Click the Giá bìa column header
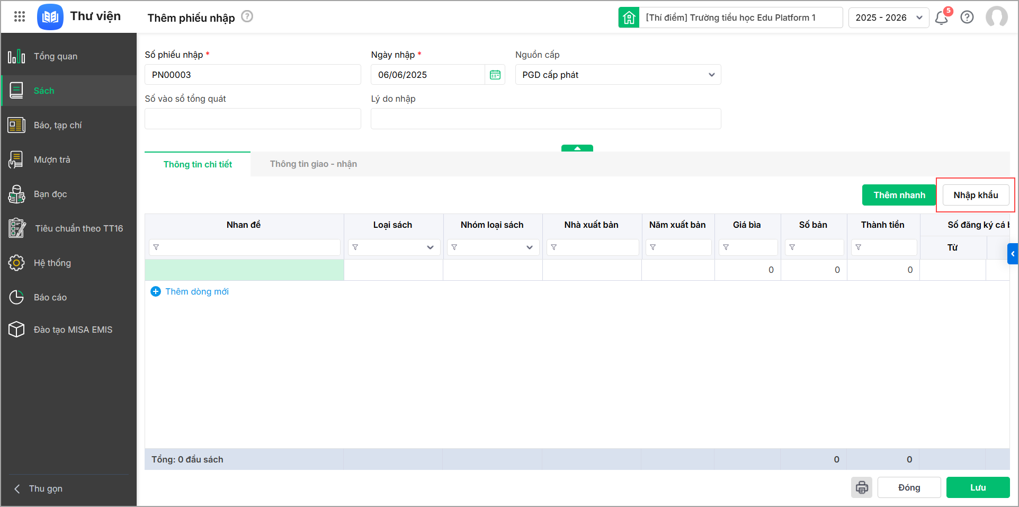This screenshot has height=507, width=1019. (x=747, y=225)
